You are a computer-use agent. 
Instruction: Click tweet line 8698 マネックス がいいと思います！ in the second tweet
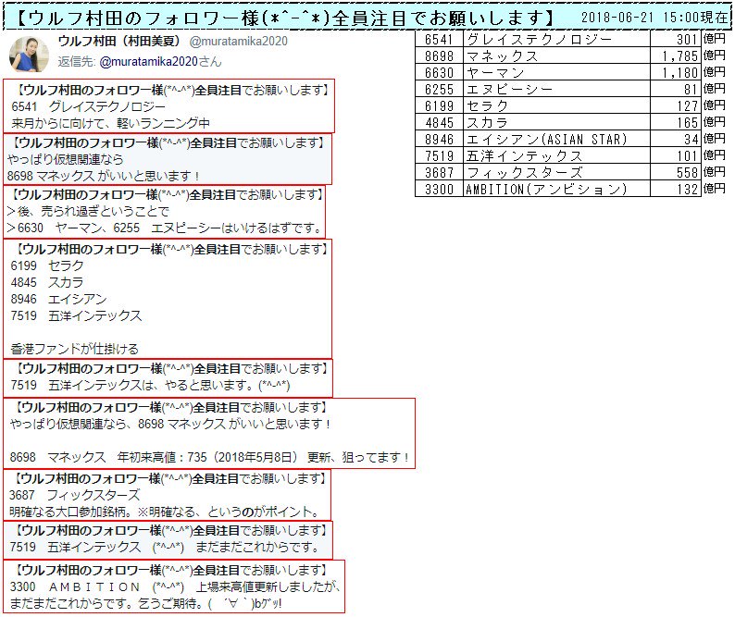coord(104,177)
